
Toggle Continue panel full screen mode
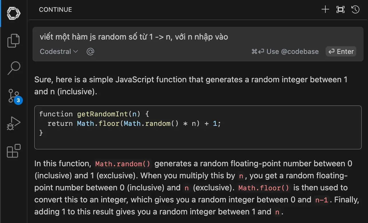point(340,9)
